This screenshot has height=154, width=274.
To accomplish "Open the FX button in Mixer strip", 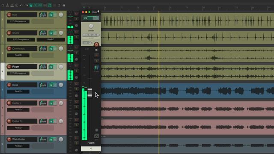I will tap(88, 18).
